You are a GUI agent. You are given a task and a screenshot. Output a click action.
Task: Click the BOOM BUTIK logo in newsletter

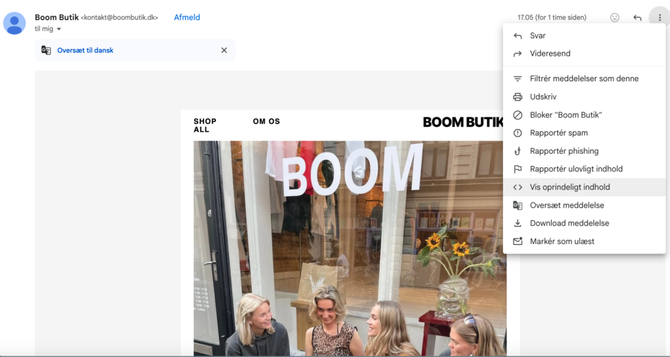tap(463, 122)
